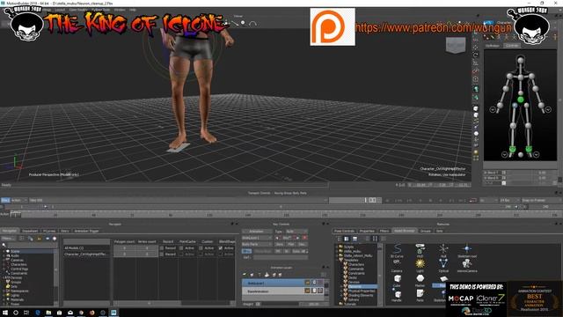Toggle solo button on BaseAnimation layer
The image size is (563, 317).
308,291
